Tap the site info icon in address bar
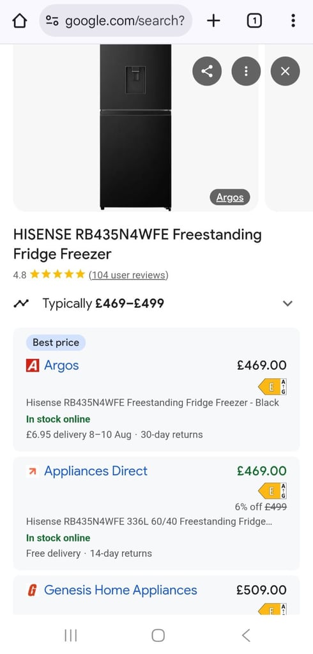Viewport: 313px width, 654px height. pos(52,20)
